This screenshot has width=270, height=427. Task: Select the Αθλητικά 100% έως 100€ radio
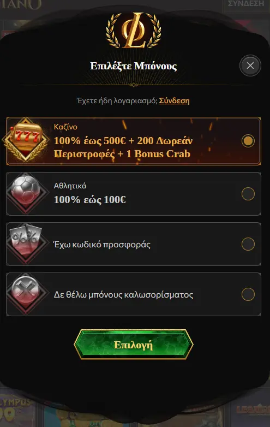[x=248, y=194]
